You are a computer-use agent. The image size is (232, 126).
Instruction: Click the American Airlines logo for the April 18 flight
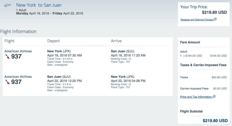pyautogui.click(x=7, y=57)
